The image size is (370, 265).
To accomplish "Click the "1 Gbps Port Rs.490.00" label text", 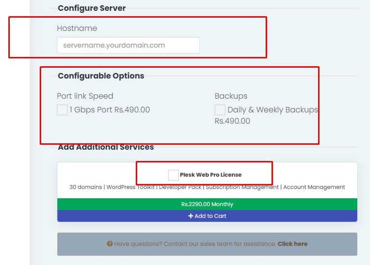I will click(109, 110).
